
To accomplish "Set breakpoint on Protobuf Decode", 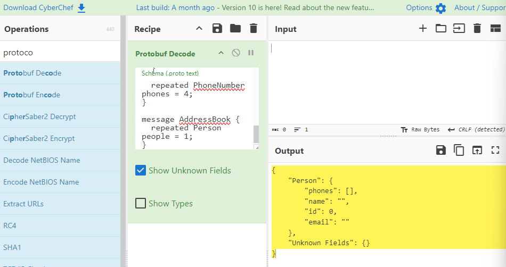I will [251, 53].
